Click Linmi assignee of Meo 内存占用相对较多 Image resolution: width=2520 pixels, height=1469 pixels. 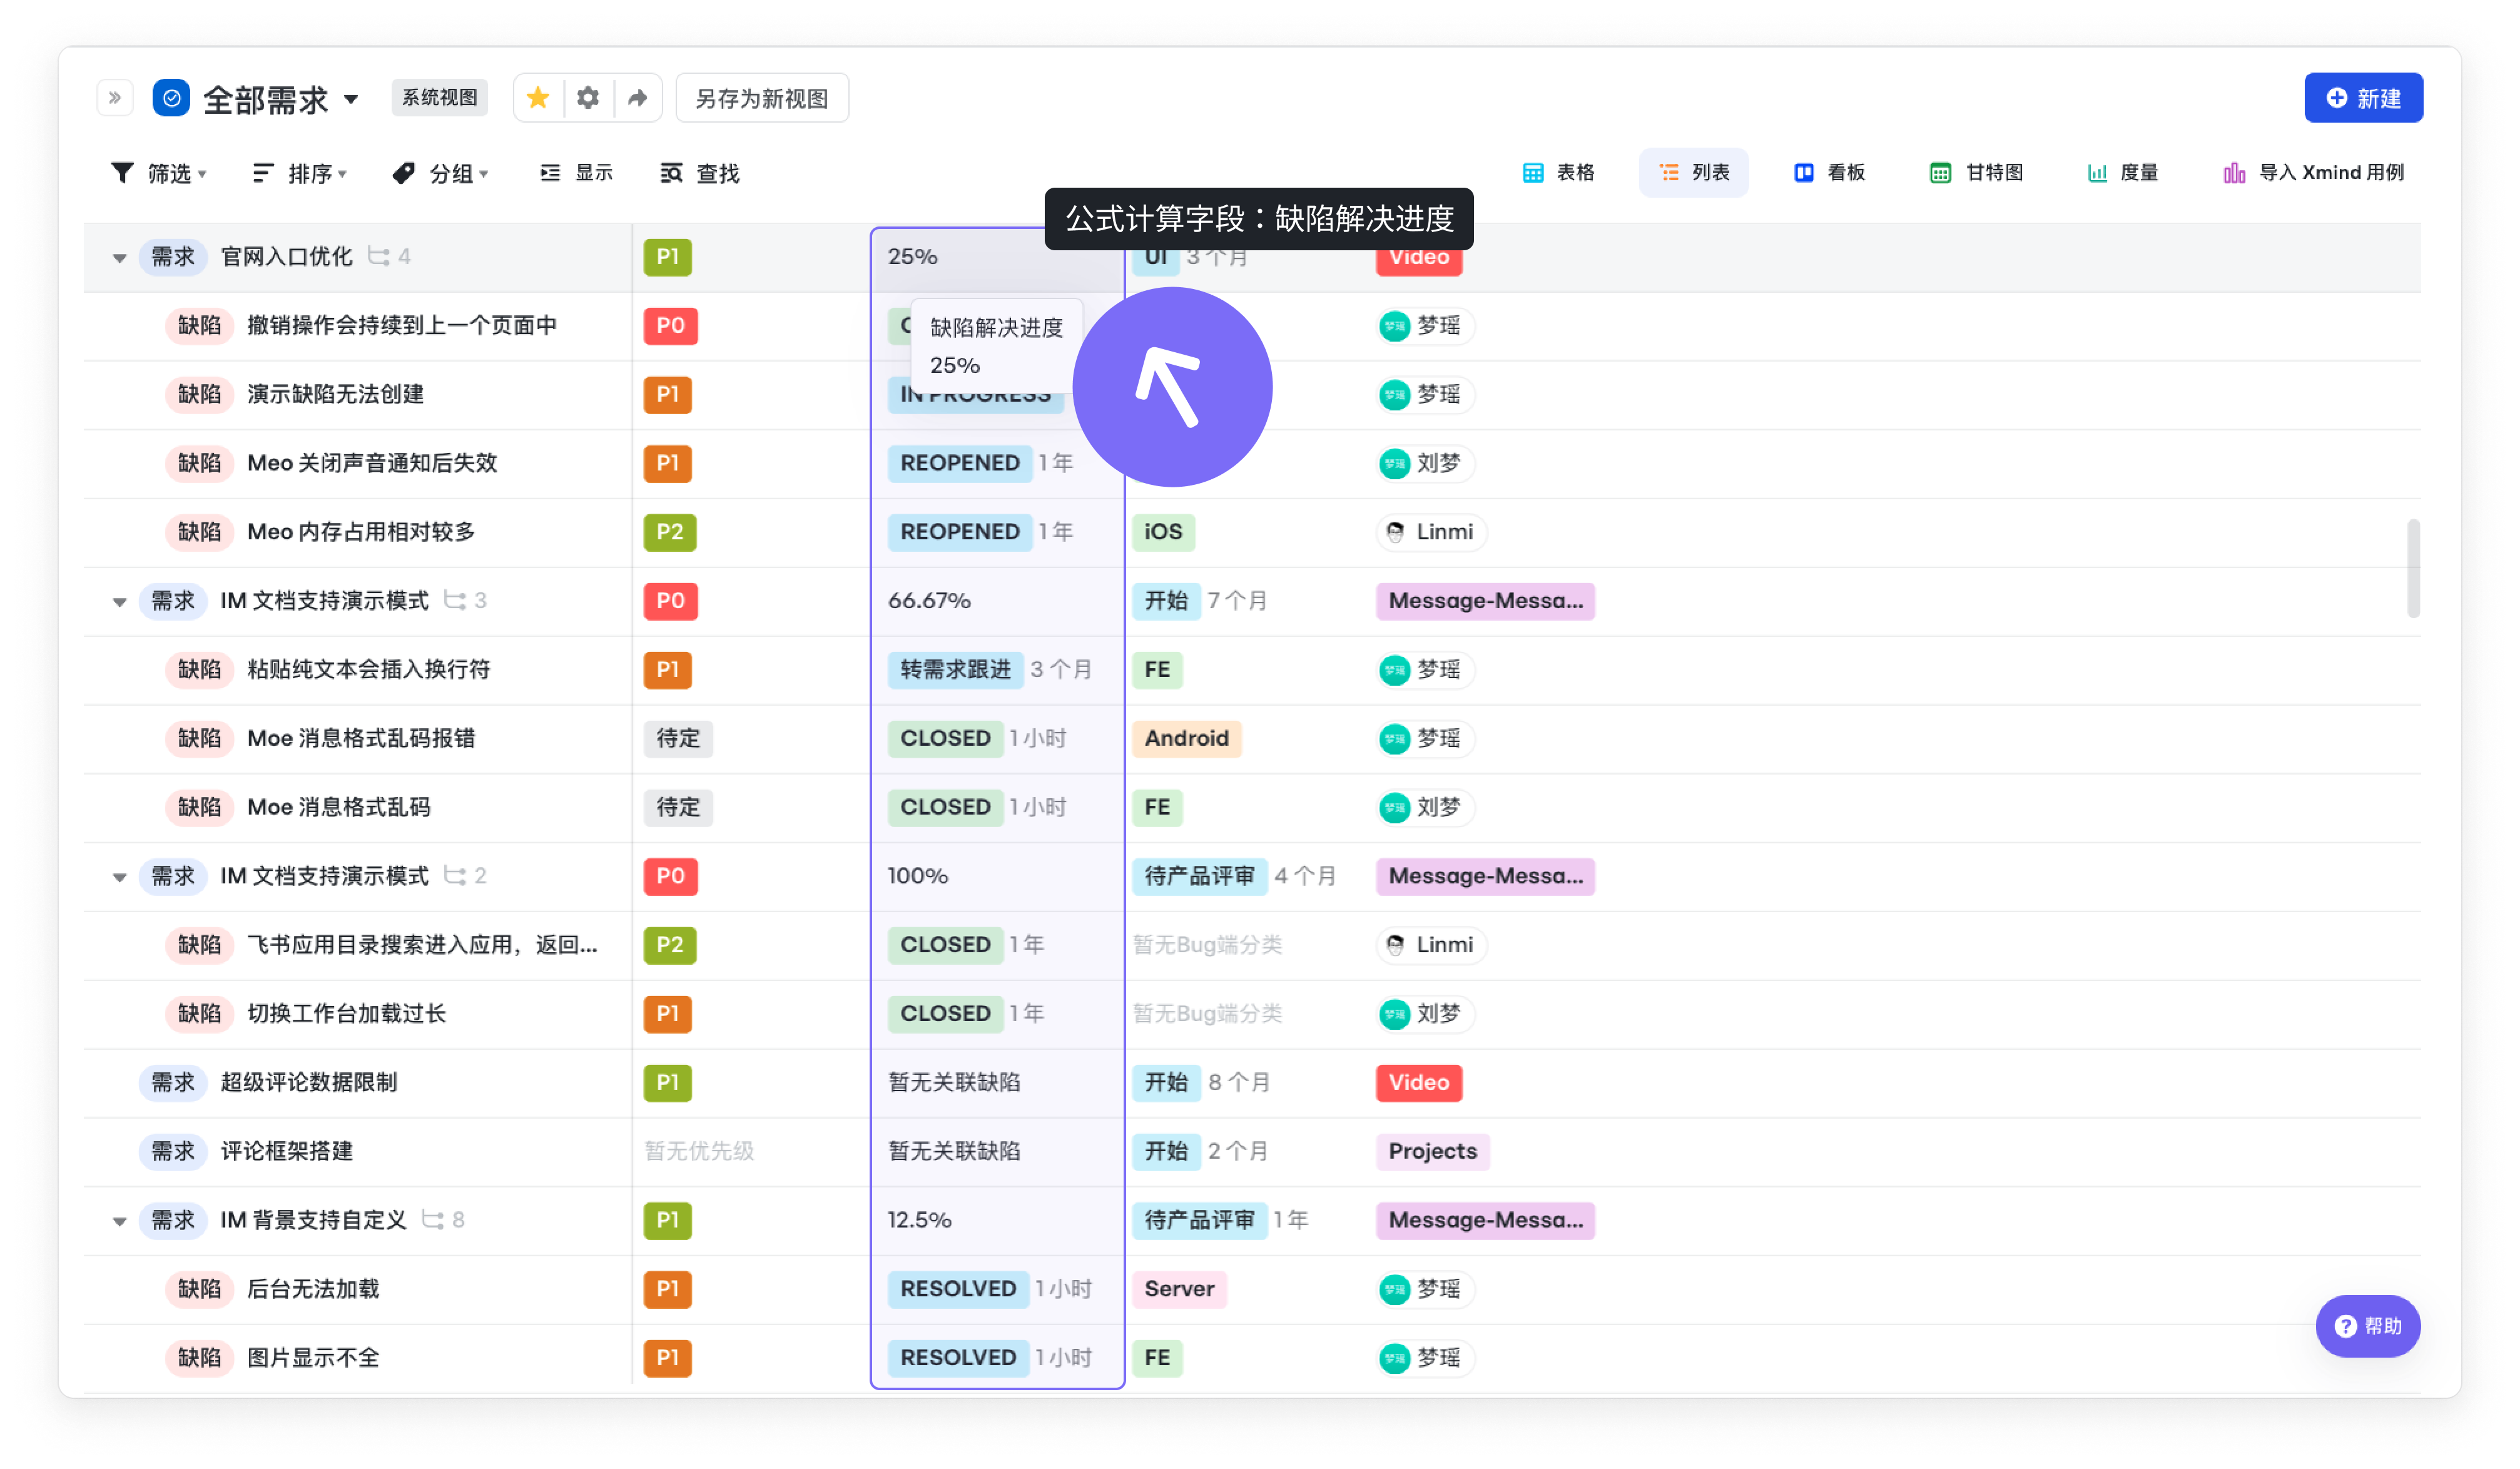tap(1431, 532)
